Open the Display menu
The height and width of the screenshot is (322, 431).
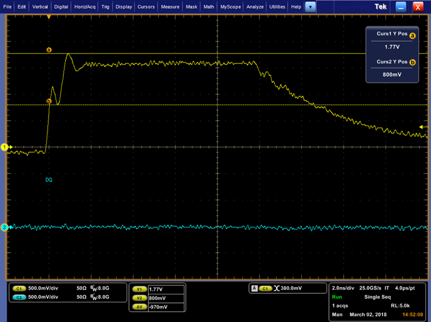[124, 7]
